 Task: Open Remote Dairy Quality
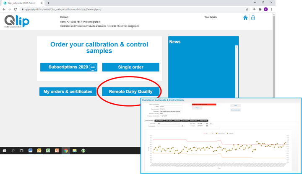130,92
